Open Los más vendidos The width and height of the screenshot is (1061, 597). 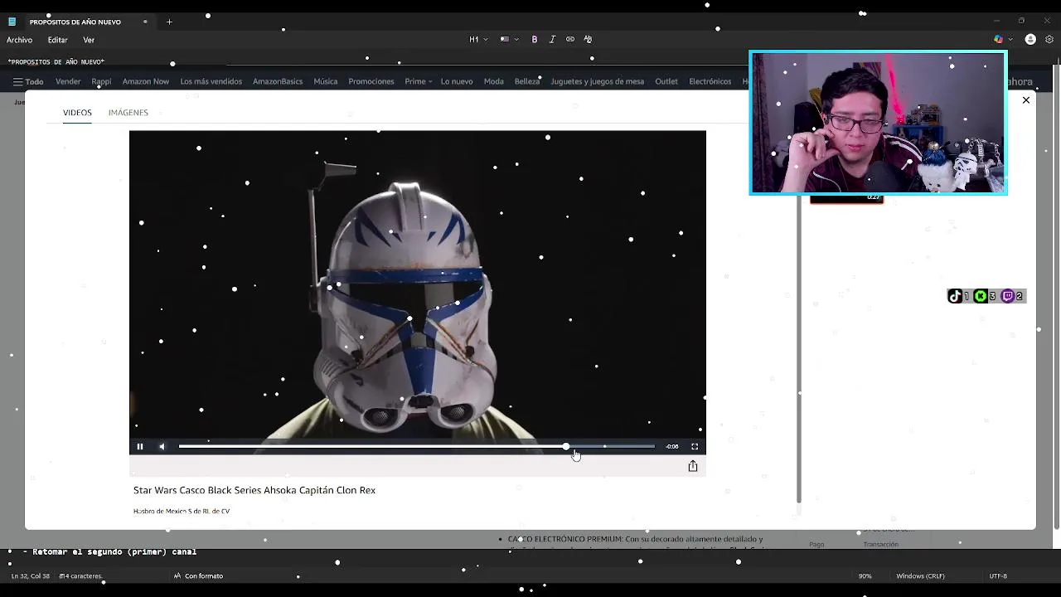(x=211, y=81)
